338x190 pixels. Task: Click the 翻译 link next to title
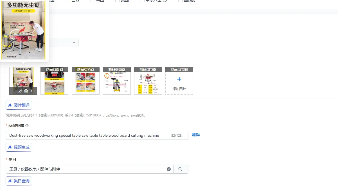click(196, 135)
